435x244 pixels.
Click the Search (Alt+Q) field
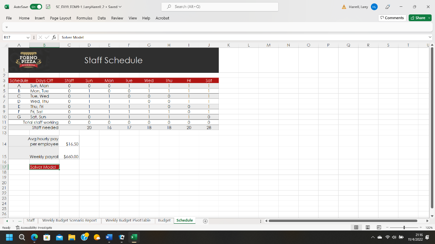click(x=219, y=7)
